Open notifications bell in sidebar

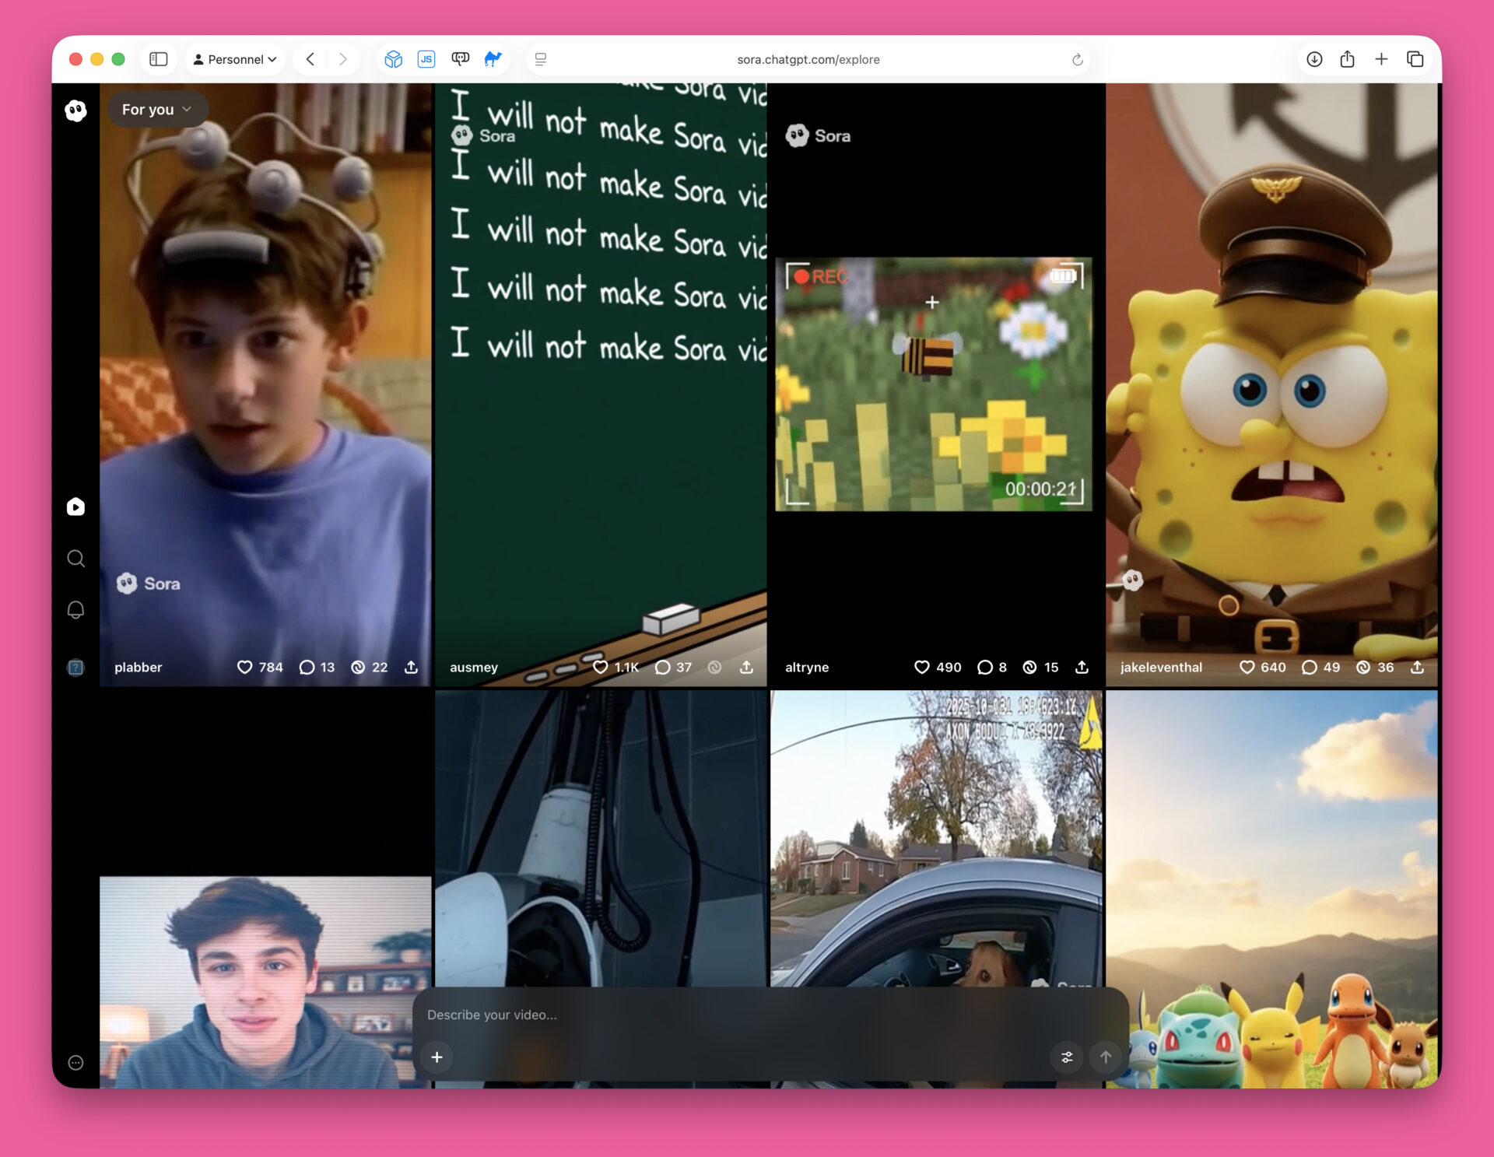coord(75,610)
